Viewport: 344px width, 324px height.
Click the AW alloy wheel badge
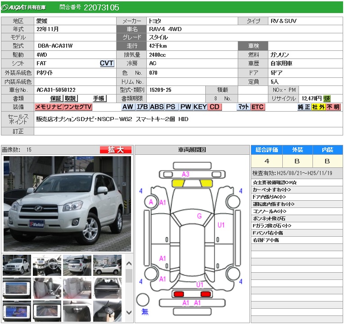pyautogui.click(x=128, y=107)
